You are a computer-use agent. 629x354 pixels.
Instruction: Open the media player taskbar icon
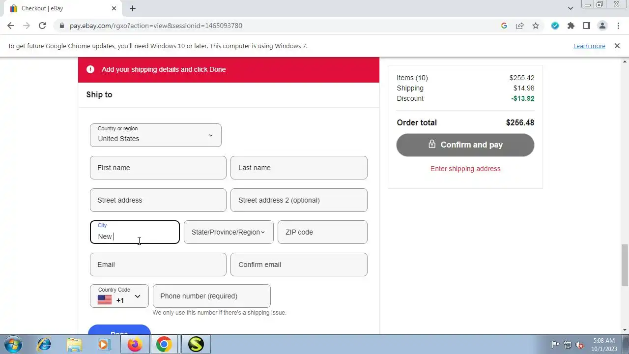(x=104, y=345)
